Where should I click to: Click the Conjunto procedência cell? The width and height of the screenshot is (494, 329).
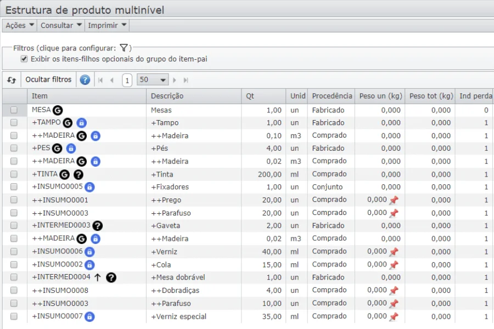[x=332, y=187]
